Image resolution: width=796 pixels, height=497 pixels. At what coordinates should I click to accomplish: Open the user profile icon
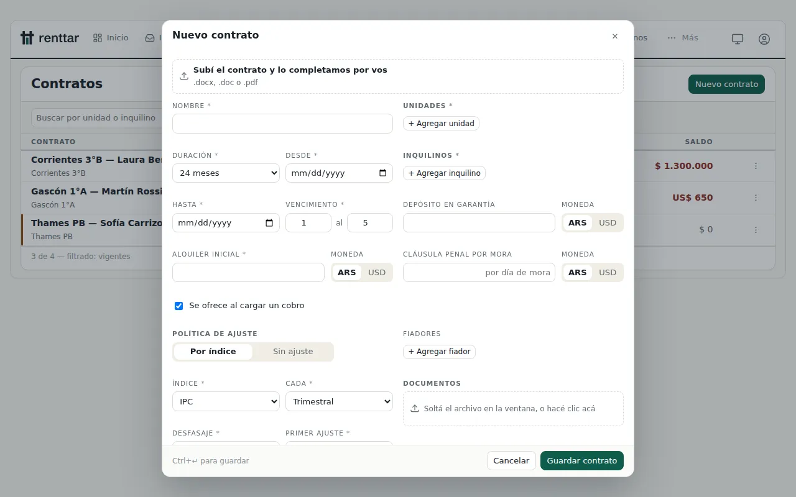click(x=764, y=39)
